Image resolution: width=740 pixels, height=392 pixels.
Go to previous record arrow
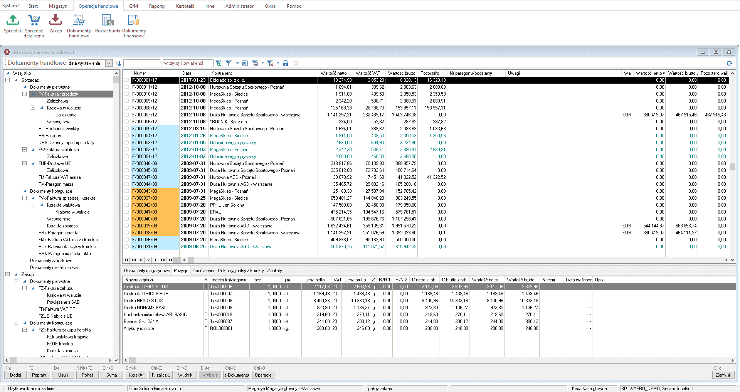tap(141, 260)
